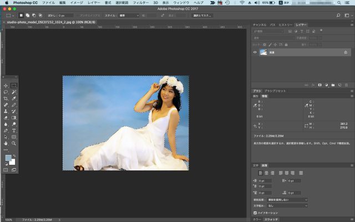Open the 禁則処理 dropdown
355x222 pixels.
(x=288, y=199)
